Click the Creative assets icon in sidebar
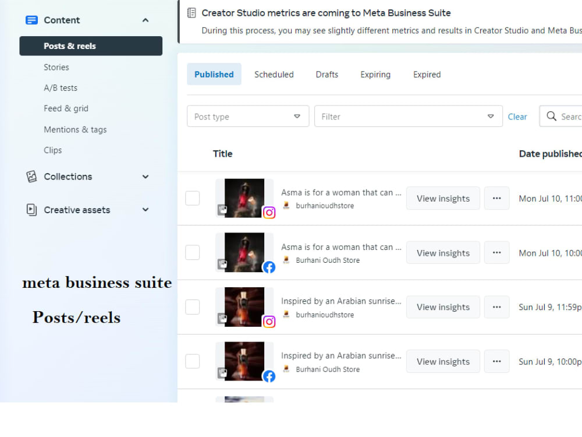 coord(31,210)
